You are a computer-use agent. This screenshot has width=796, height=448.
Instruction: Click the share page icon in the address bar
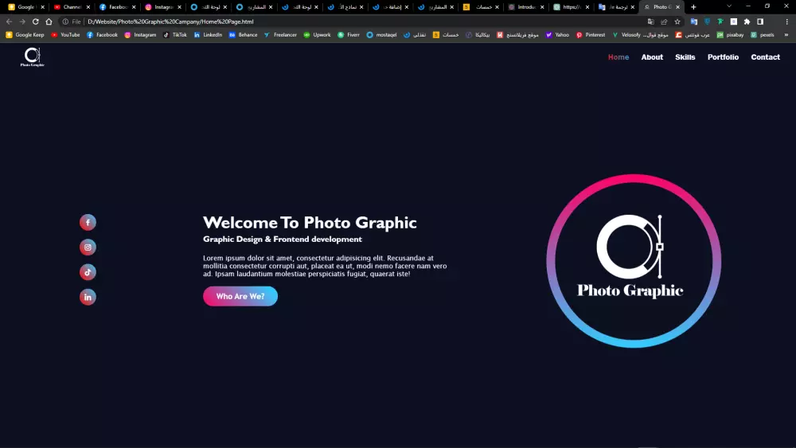664,21
